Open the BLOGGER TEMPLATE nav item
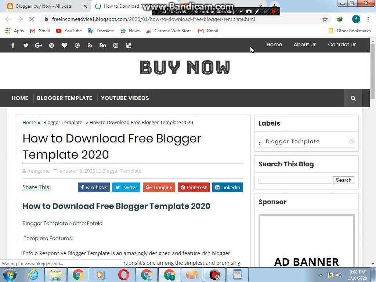Screen dimensions: 376x282 (x=65, y=98)
